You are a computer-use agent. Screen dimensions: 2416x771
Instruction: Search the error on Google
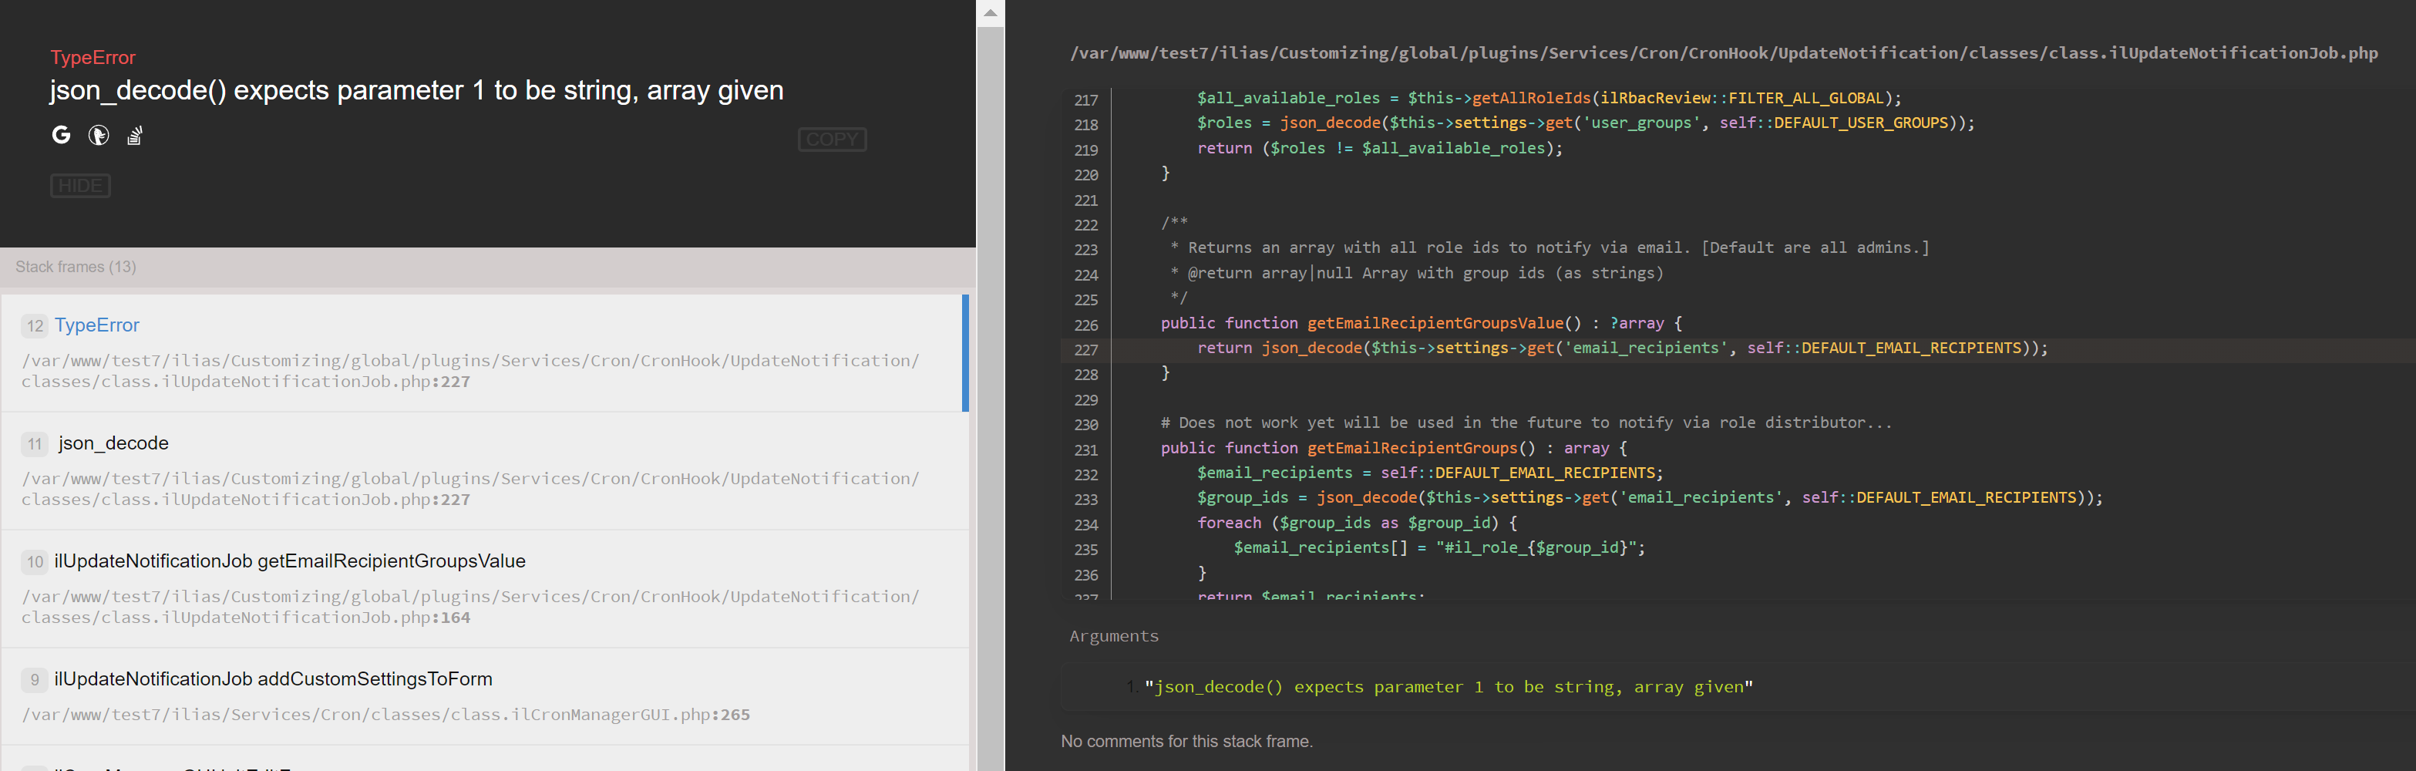(x=61, y=134)
